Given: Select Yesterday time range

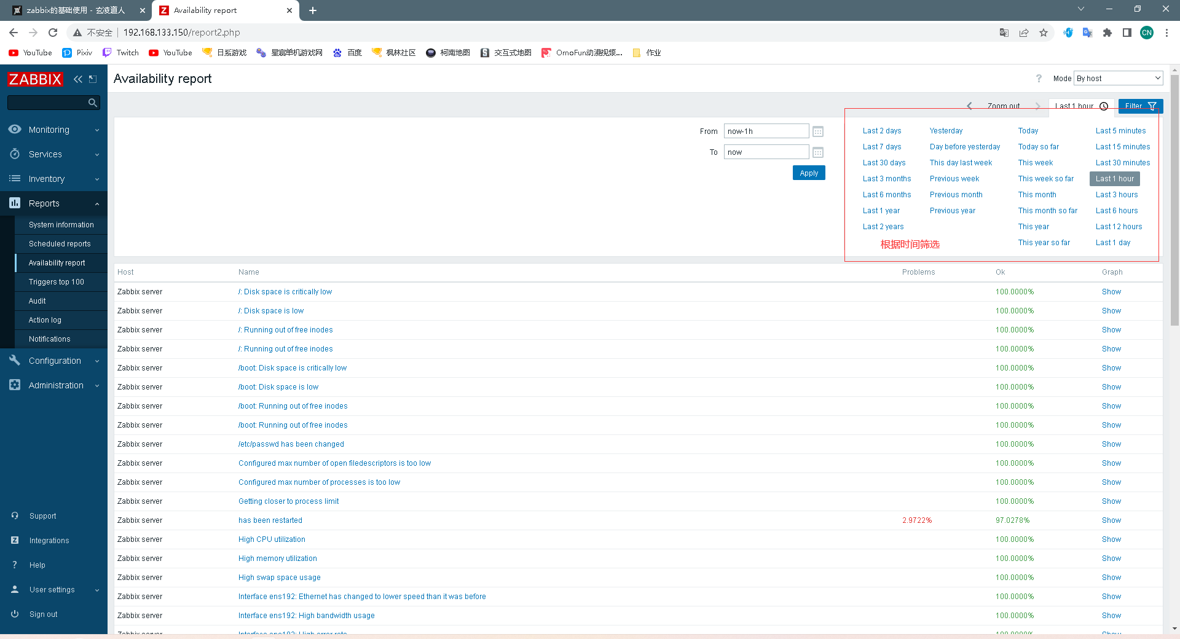Looking at the screenshot, I should pyautogui.click(x=946, y=131).
